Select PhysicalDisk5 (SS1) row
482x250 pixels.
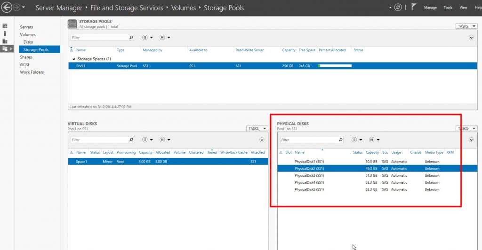tap(377, 189)
